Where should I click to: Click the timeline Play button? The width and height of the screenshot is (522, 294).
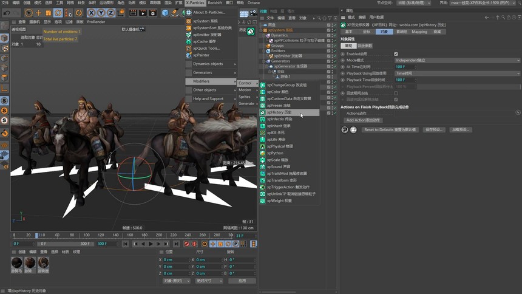151,244
